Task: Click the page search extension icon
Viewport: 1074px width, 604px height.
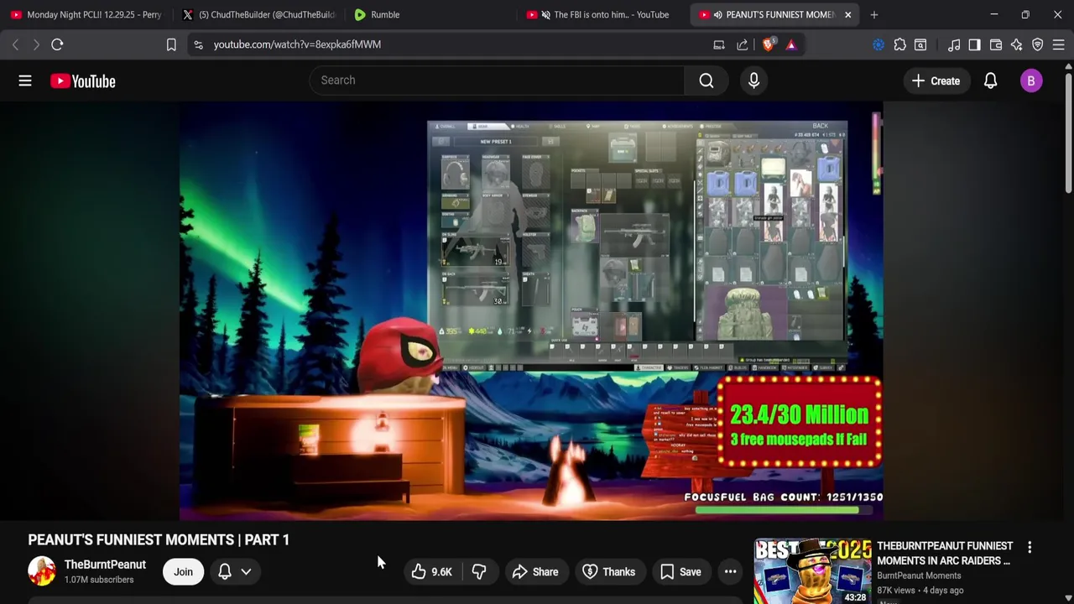Action: [920, 44]
